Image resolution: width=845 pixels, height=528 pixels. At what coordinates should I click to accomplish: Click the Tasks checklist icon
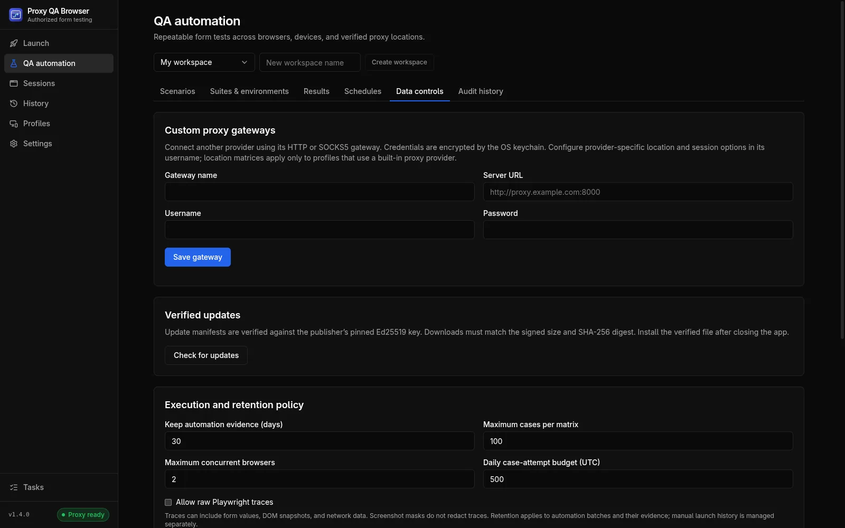(14, 487)
